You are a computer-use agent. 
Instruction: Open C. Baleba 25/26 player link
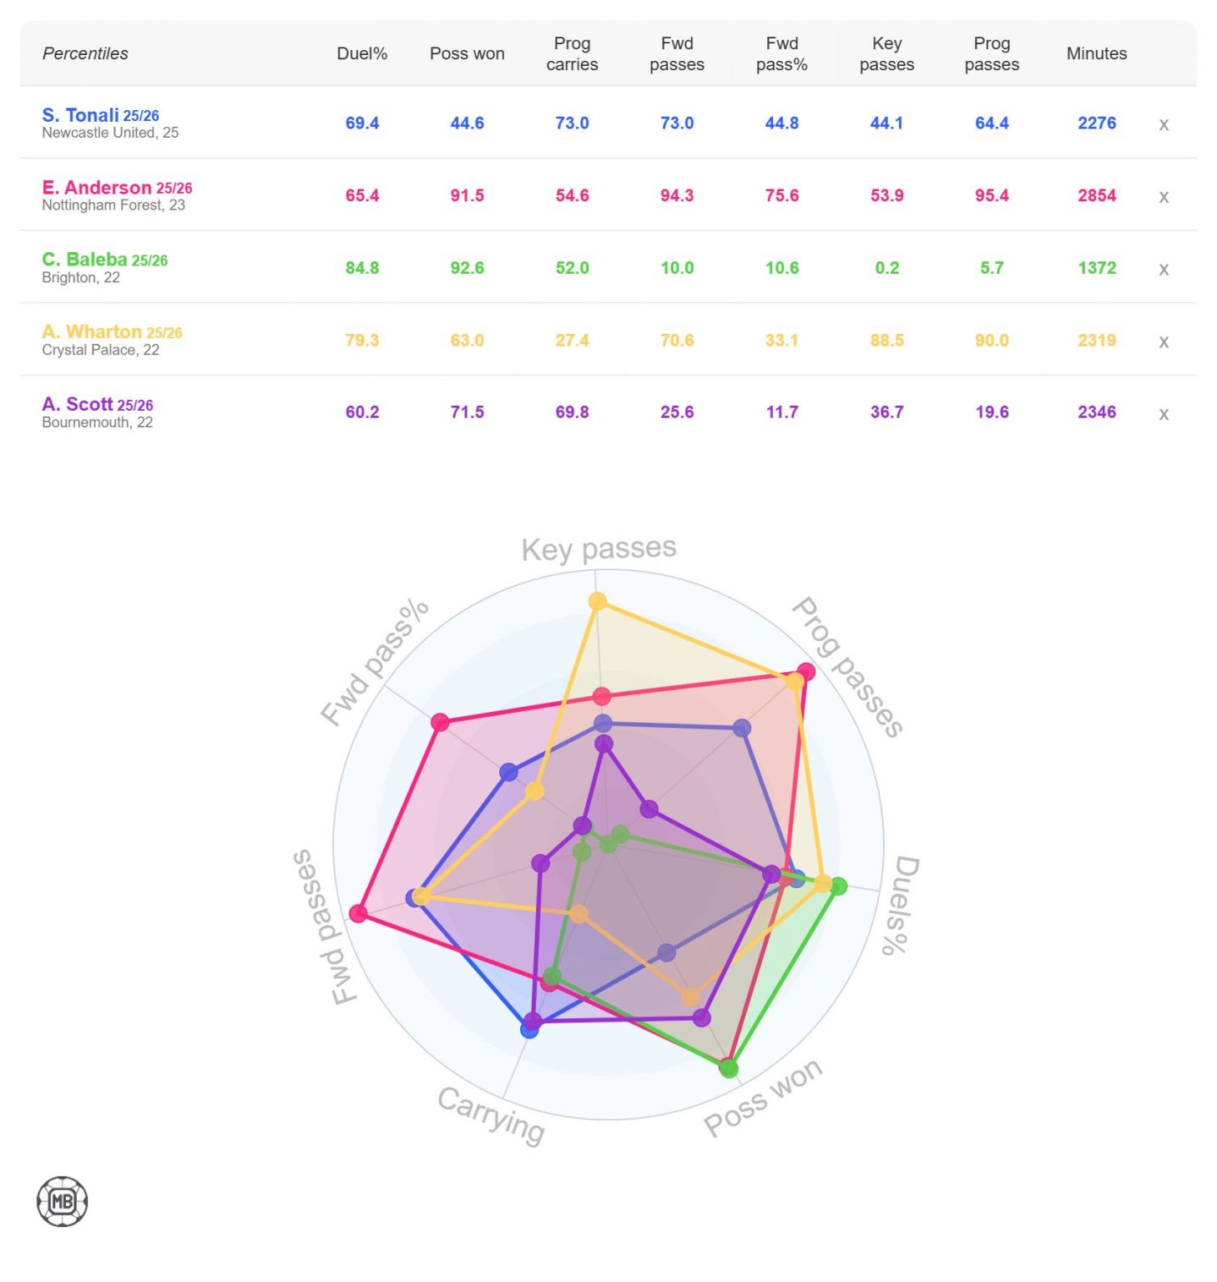pyautogui.click(x=104, y=260)
